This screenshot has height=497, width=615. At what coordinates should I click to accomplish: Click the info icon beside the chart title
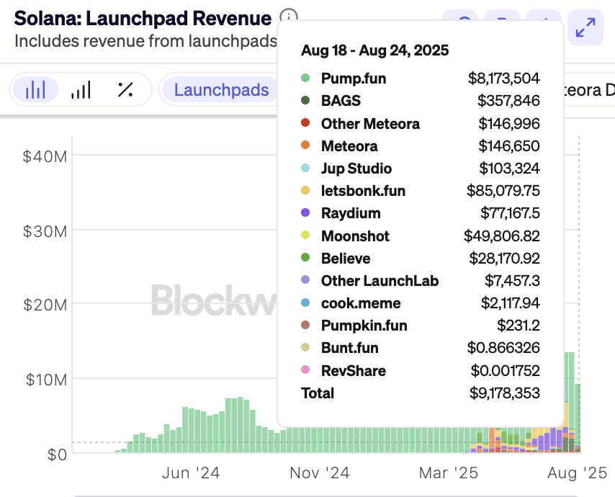[288, 17]
